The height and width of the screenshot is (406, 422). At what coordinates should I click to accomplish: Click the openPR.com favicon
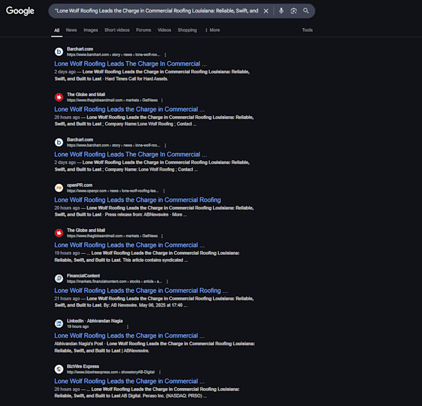59,187
